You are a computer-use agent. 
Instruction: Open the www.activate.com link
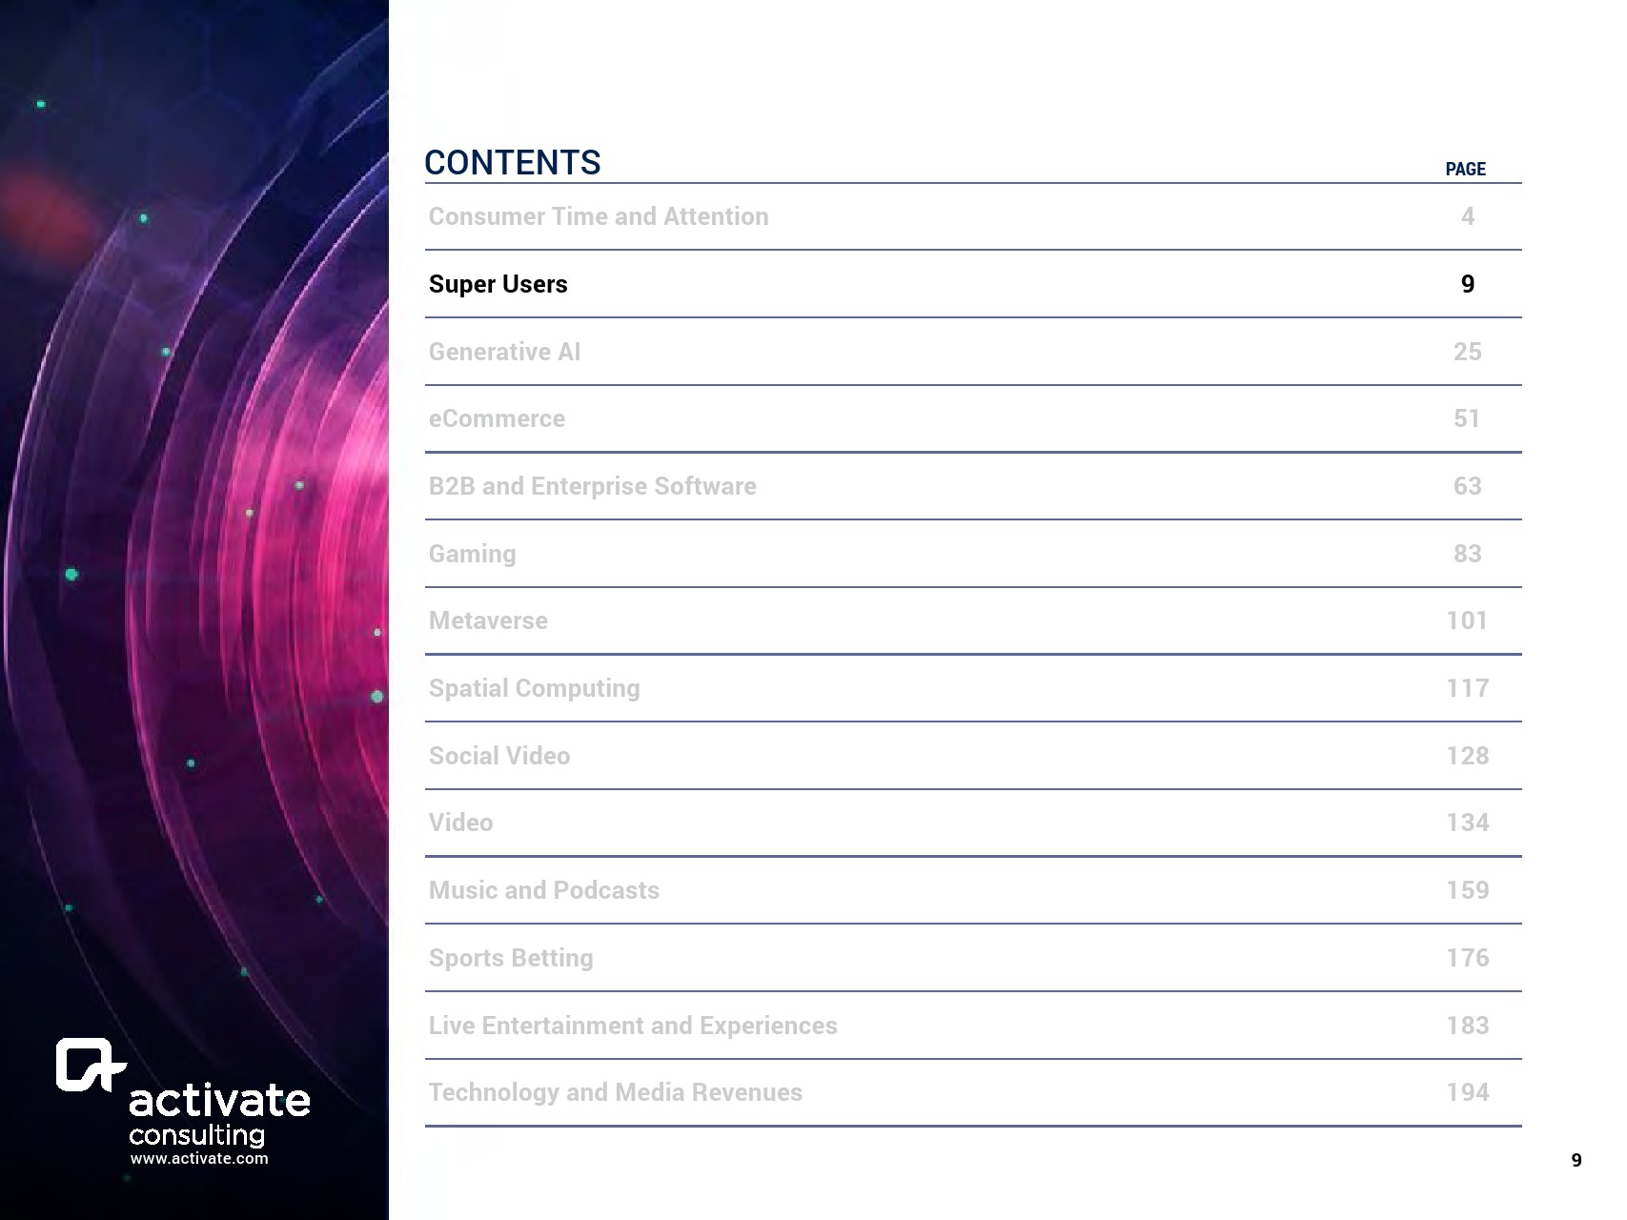[x=199, y=1159]
